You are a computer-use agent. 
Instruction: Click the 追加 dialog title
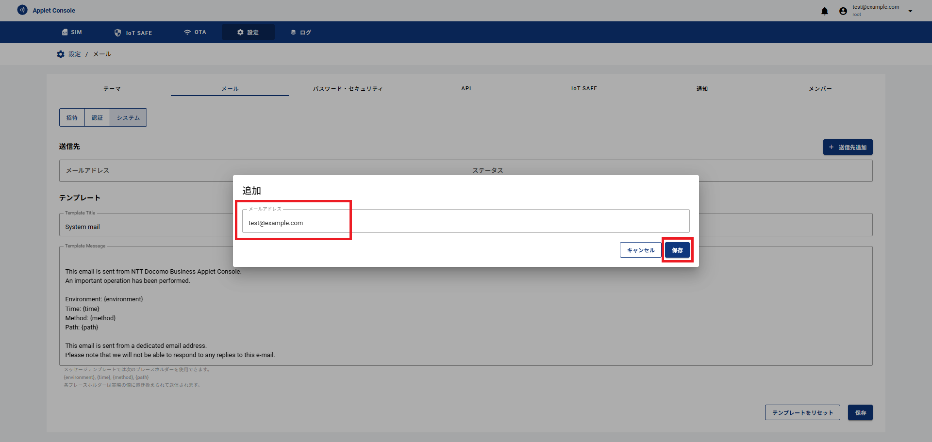tap(251, 191)
